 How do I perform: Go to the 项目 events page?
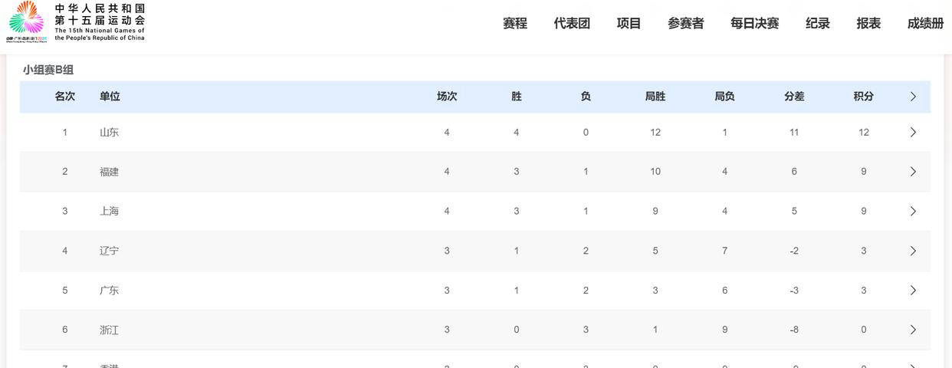(629, 23)
